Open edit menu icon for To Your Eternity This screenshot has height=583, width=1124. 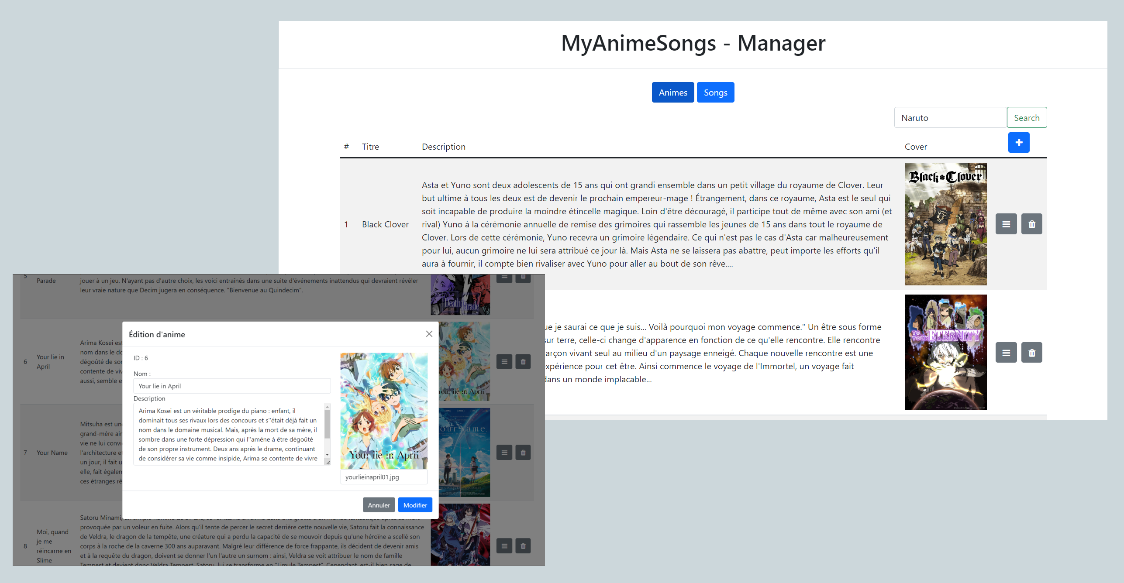point(1006,353)
